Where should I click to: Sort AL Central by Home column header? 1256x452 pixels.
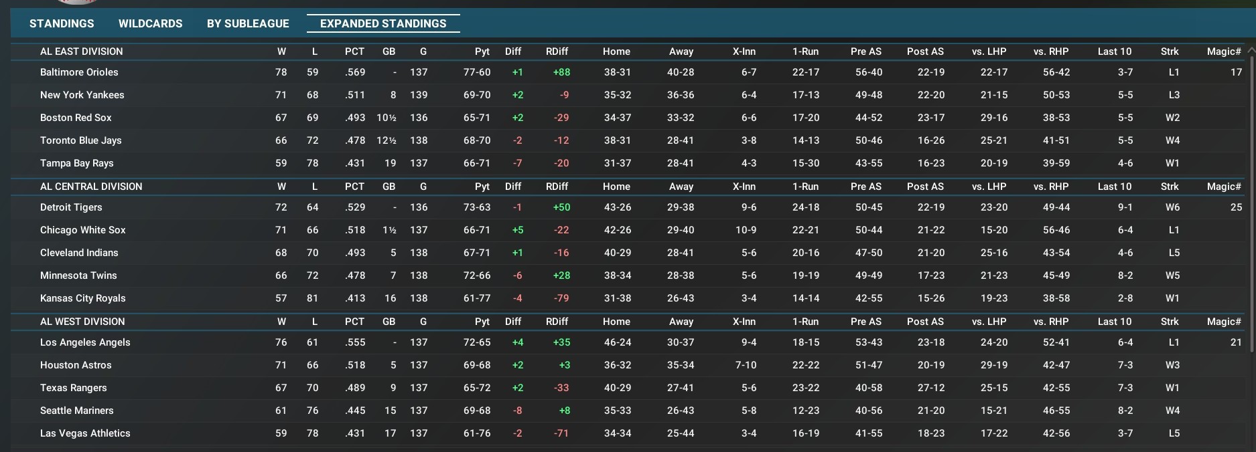click(x=616, y=187)
